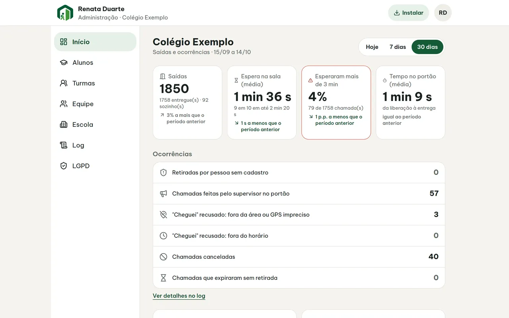Follow the Ver detalhes no log link
Image resolution: width=509 pixels, height=318 pixels.
tap(179, 296)
